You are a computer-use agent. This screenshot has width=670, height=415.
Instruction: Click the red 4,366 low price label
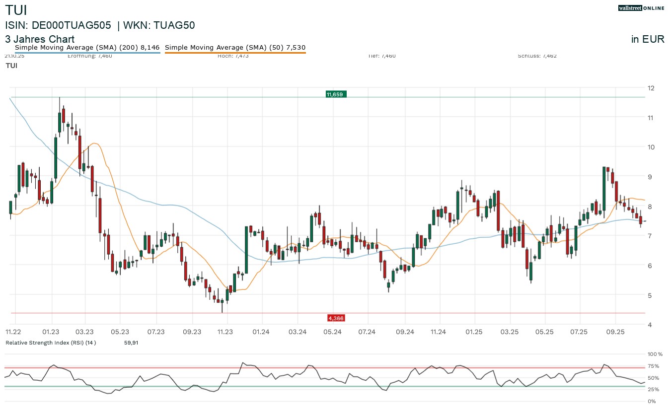click(x=336, y=318)
